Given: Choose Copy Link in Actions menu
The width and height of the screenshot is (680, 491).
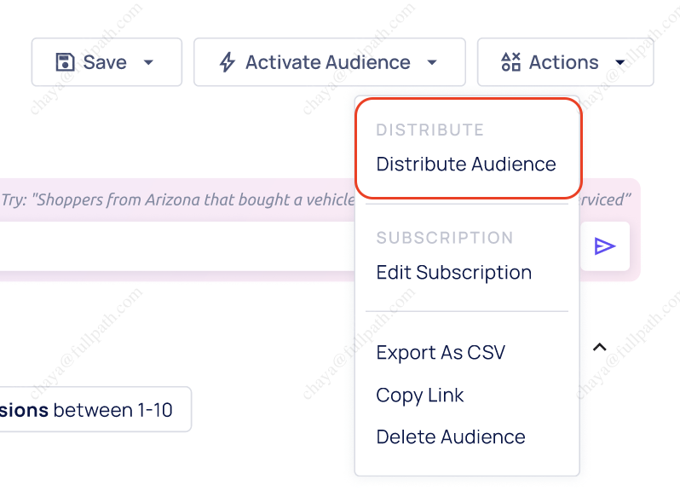Looking at the screenshot, I should [x=420, y=396].
